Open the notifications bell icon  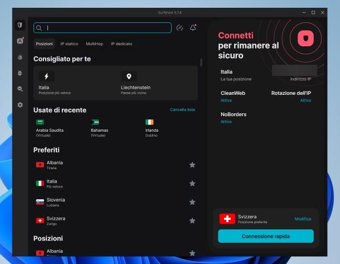tap(193, 27)
